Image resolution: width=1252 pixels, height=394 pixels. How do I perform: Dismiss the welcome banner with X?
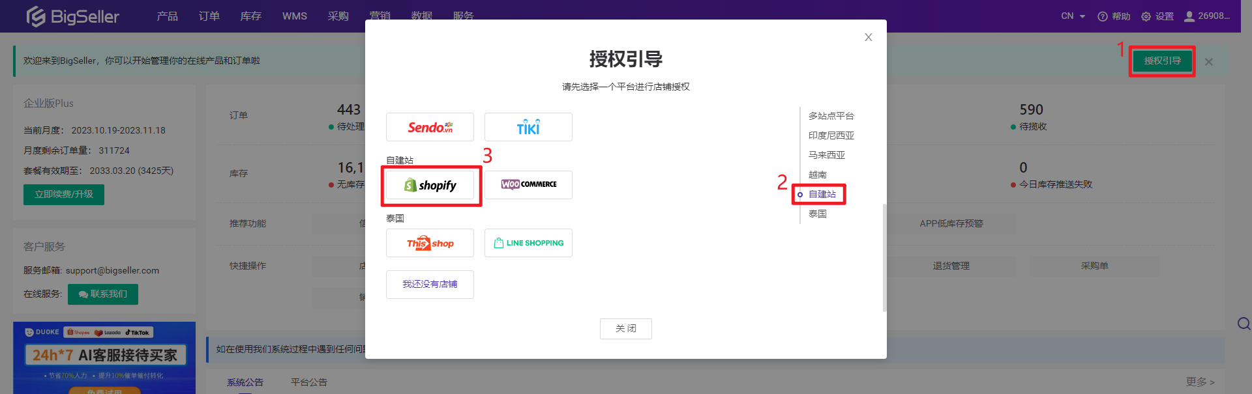coord(1209,62)
